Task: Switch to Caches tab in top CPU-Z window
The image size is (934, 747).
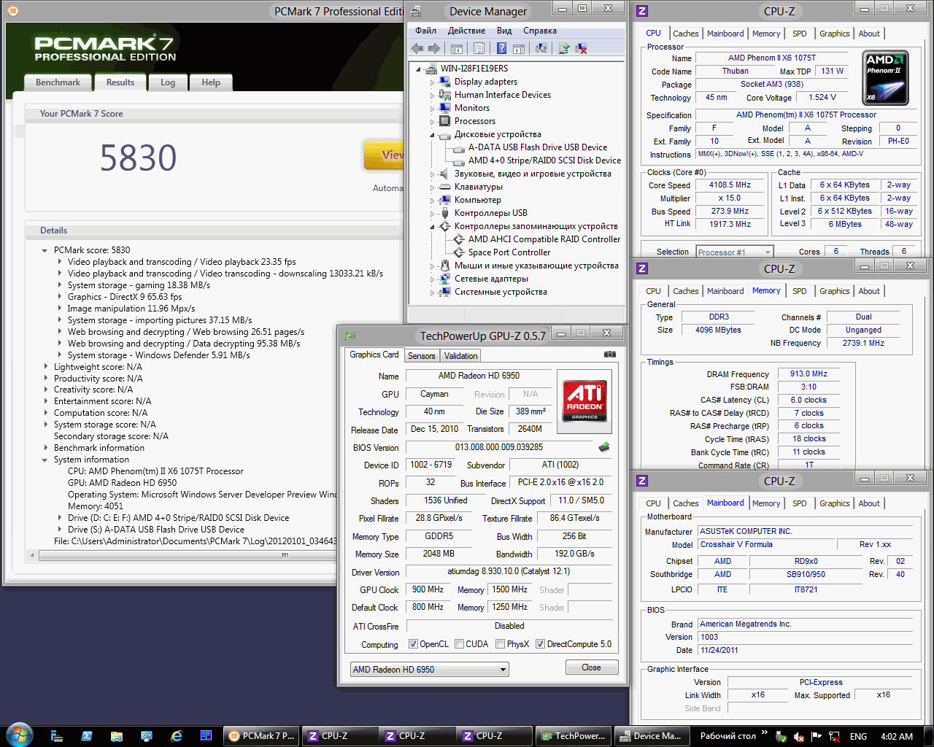Action: coord(685,34)
